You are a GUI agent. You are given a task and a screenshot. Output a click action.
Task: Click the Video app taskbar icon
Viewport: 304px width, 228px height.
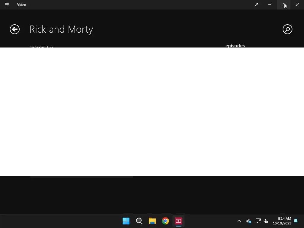[x=178, y=221]
